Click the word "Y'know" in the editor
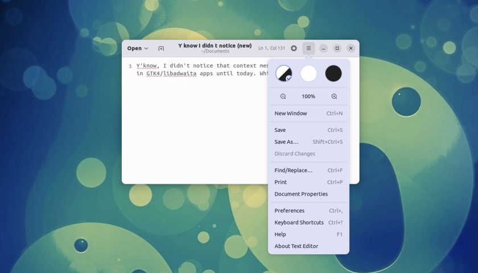The width and height of the screenshot is (478, 273). tap(146, 66)
